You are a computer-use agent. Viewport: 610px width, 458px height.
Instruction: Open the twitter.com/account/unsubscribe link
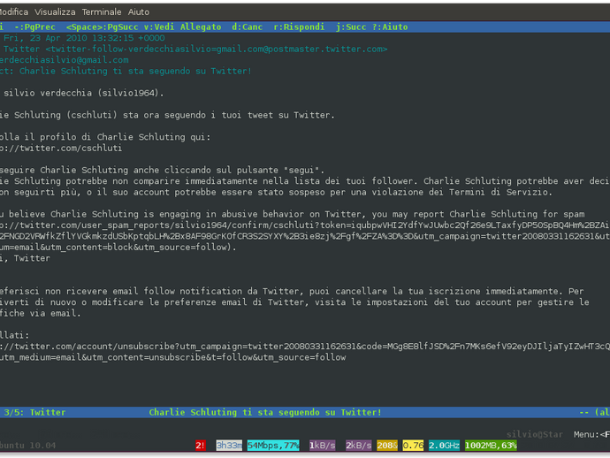pos(305,347)
